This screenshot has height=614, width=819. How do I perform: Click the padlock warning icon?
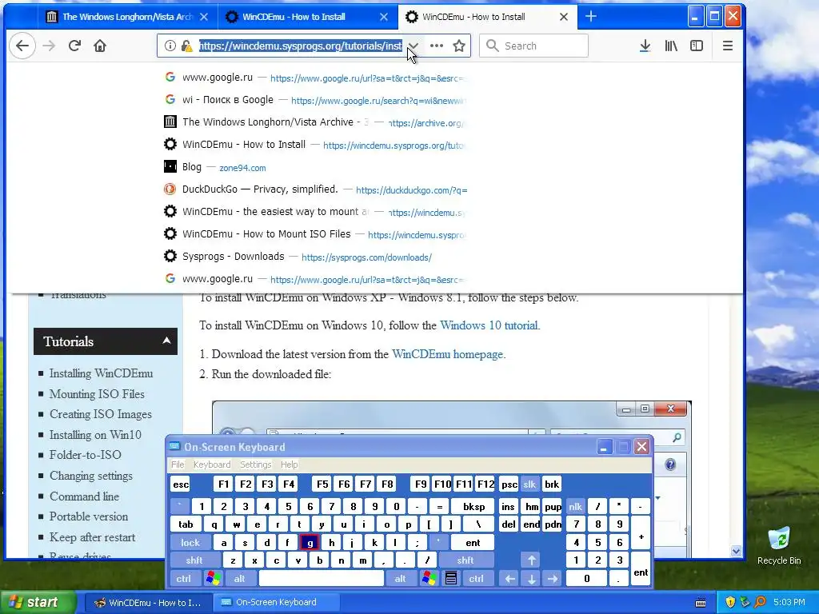point(186,46)
